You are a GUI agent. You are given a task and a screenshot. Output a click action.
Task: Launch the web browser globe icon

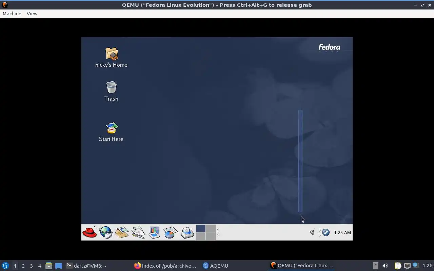pos(106,232)
